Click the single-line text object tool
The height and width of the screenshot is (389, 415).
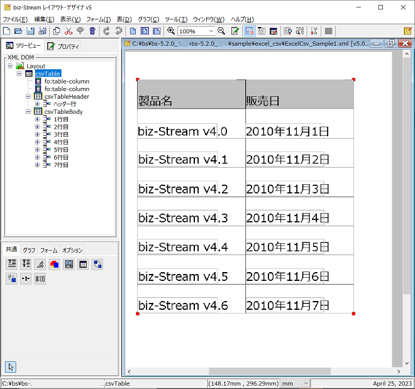[x=12, y=264]
